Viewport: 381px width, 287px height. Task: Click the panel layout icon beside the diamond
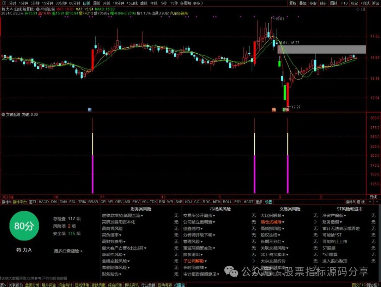pos(363,9)
